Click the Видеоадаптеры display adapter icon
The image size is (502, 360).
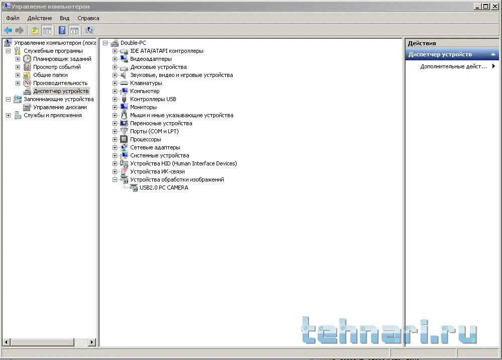click(x=124, y=59)
